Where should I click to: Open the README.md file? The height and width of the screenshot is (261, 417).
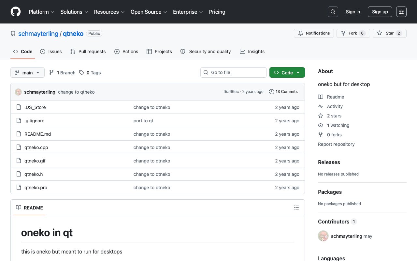[x=37, y=134]
